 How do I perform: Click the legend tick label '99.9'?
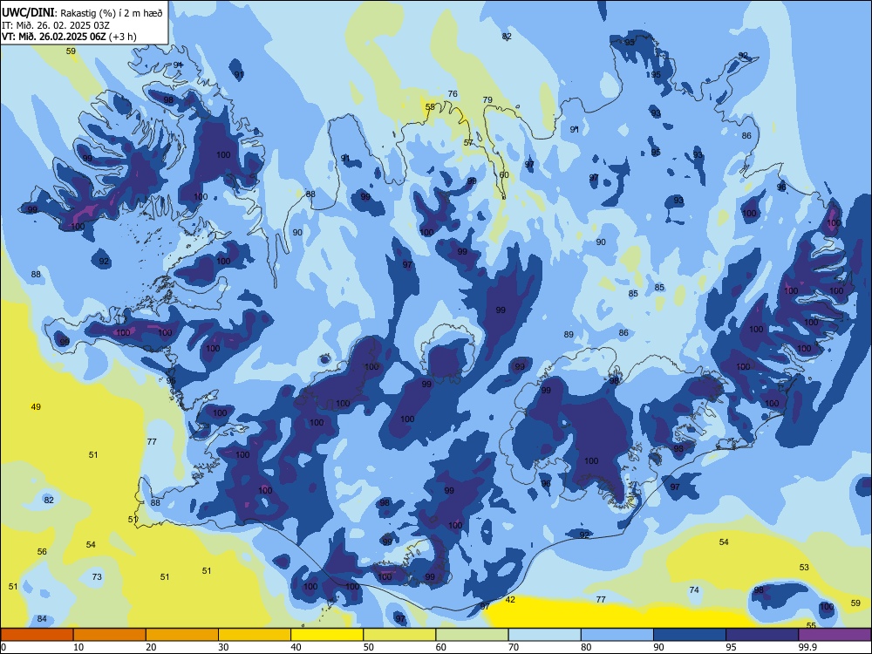pyautogui.click(x=808, y=647)
